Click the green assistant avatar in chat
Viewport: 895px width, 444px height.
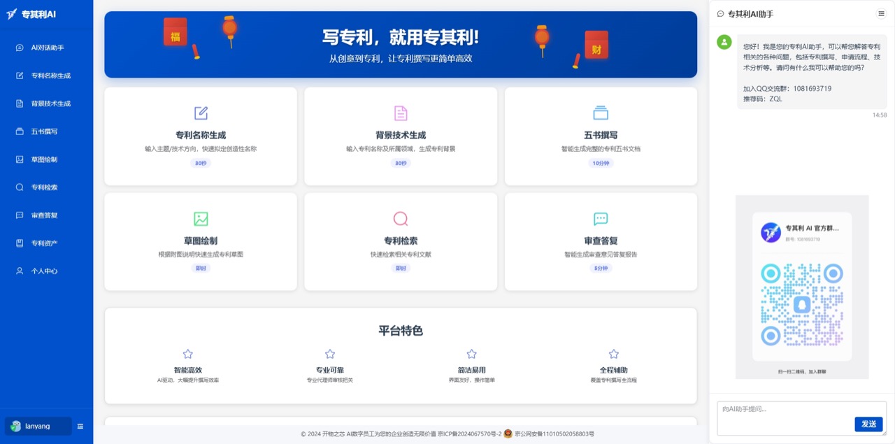click(724, 43)
